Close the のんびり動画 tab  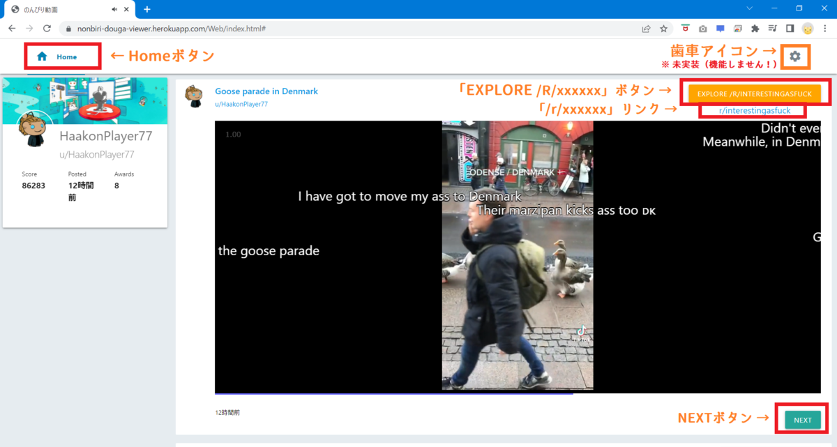(x=127, y=9)
